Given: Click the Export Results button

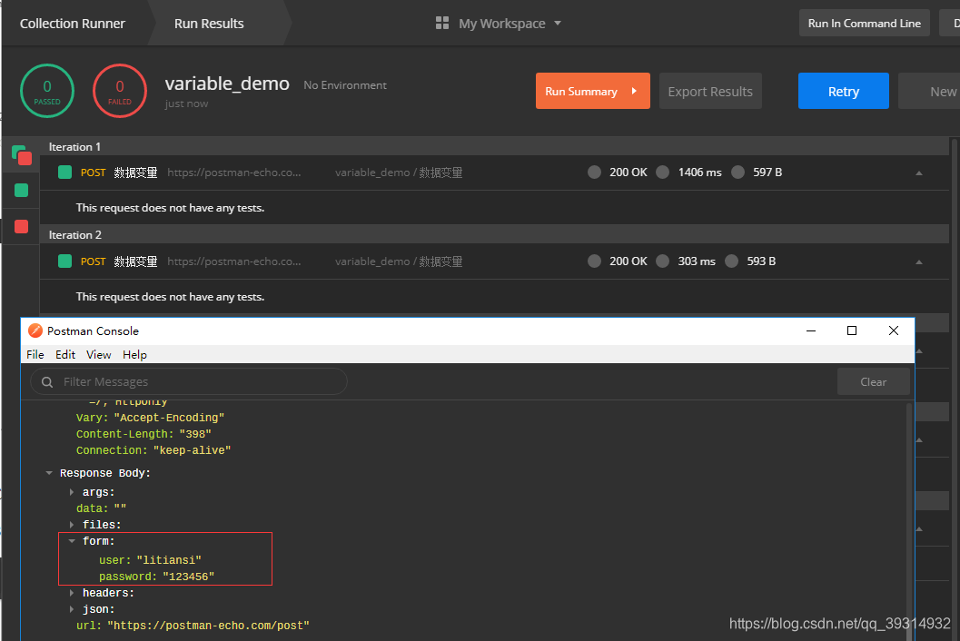Looking at the screenshot, I should pos(710,91).
